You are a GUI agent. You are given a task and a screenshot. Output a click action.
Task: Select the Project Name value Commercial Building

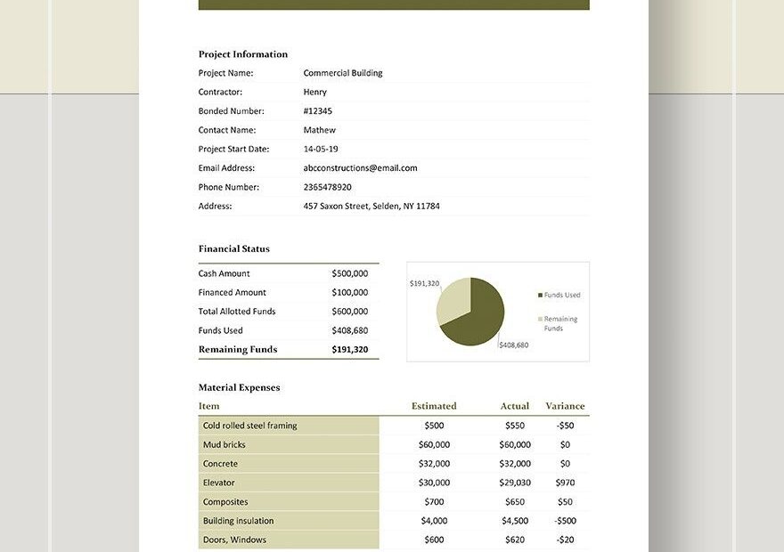pos(341,72)
